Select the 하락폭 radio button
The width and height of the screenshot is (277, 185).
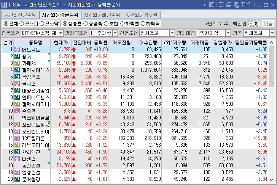(143, 24)
